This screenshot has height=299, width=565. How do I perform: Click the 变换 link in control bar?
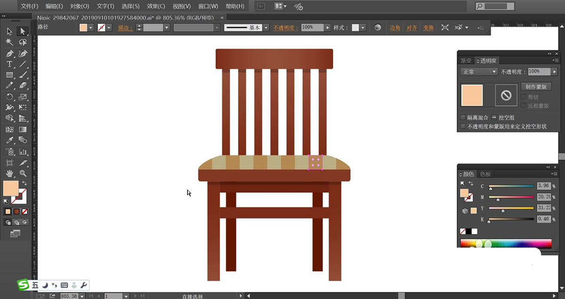point(428,28)
